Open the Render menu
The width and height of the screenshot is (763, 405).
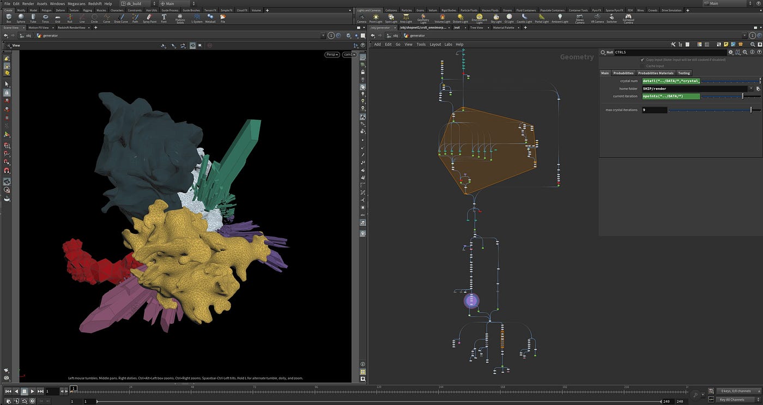pos(28,3)
